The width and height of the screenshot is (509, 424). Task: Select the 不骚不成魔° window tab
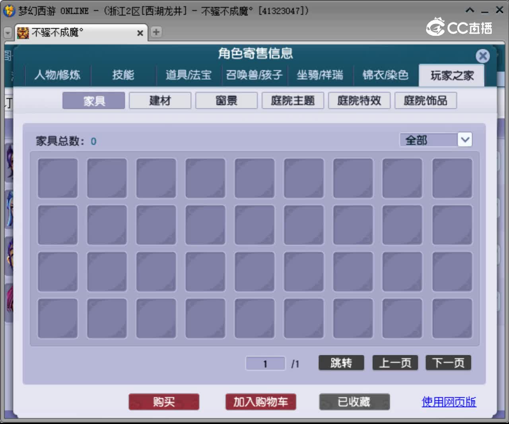pos(81,32)
